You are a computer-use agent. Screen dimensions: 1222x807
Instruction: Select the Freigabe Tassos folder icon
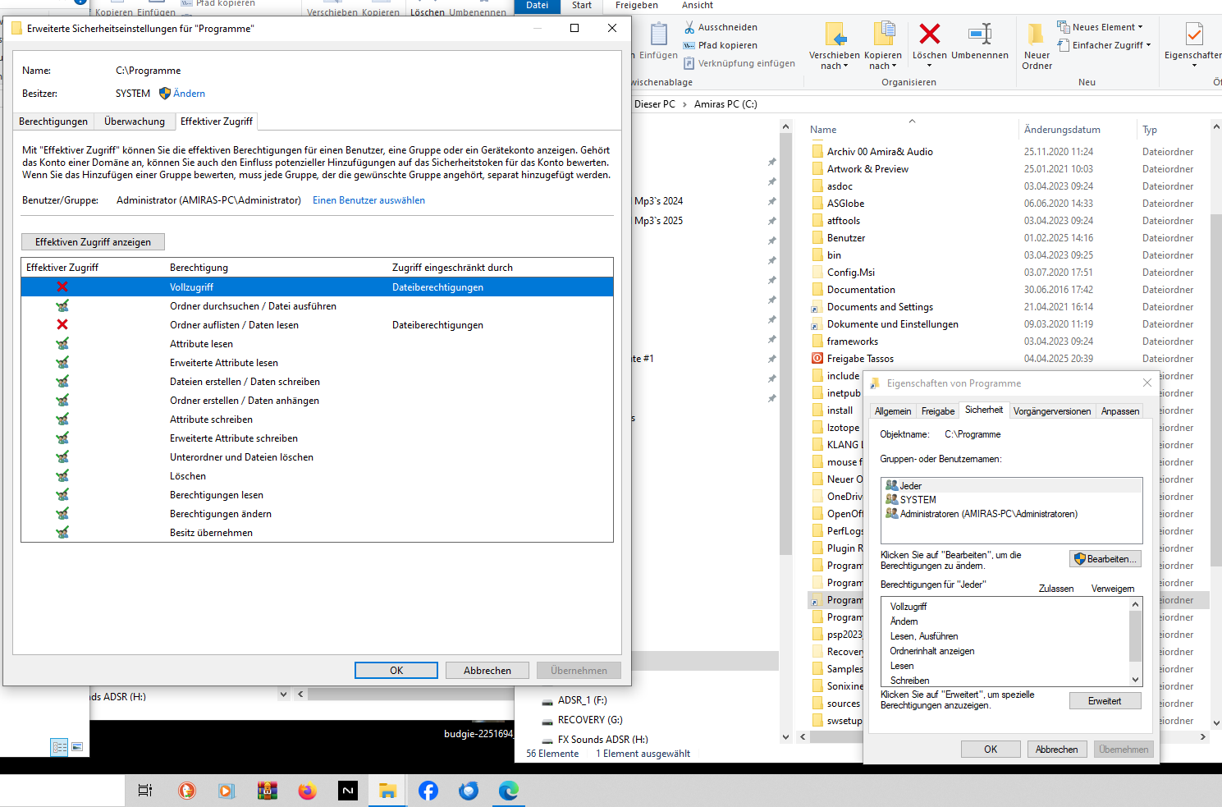[x=817, y=359]
